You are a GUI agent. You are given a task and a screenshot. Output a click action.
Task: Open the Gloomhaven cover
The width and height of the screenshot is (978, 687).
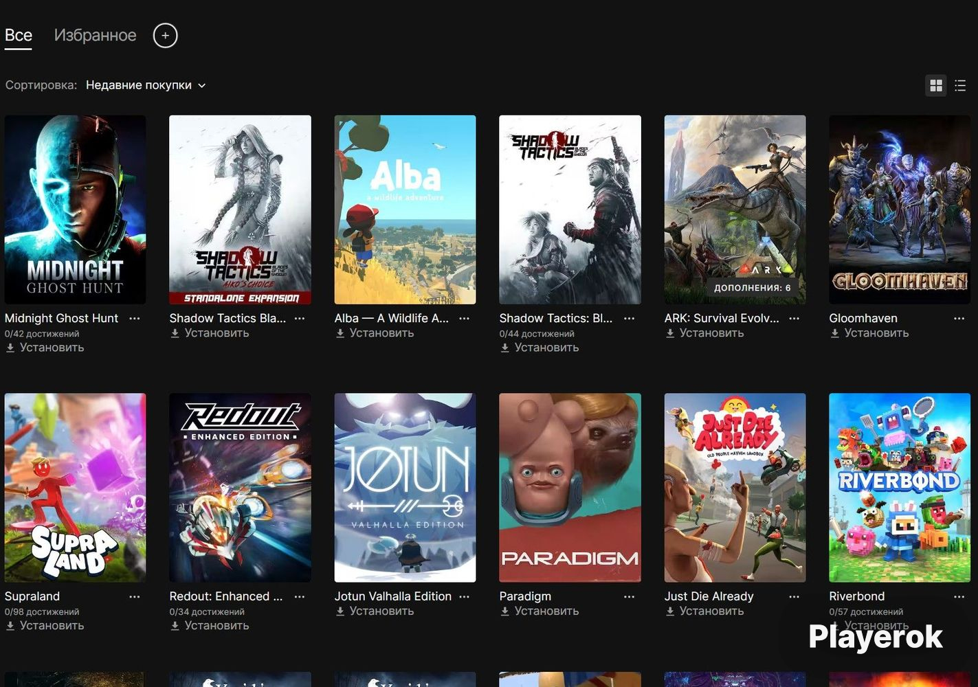tap(900, 210)
